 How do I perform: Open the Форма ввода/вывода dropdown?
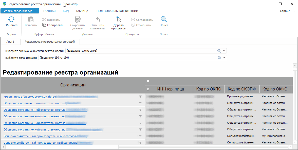point(20,11)
